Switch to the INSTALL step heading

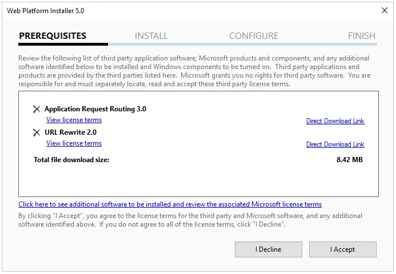[x=151, y=36]
